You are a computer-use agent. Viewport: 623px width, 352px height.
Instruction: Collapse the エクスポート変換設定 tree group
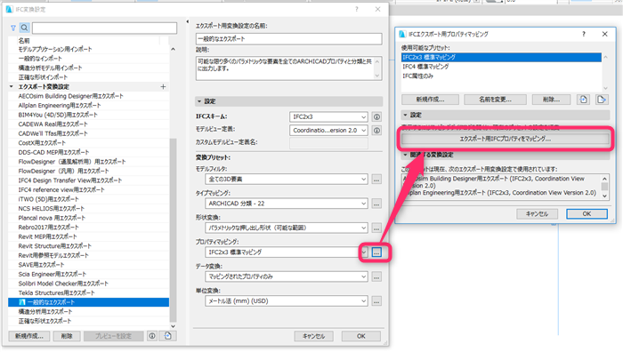click(12, 86)
